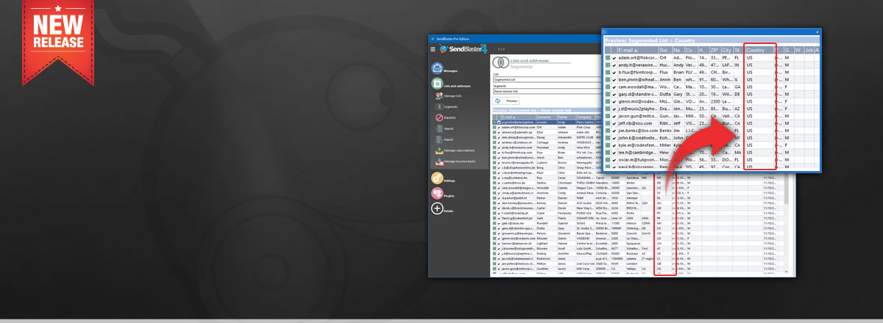The height and width of the screenshot is (323, 883).
Task: Toggle checkmark for jason.gun@millco in popup
Action: click(614, 116)
